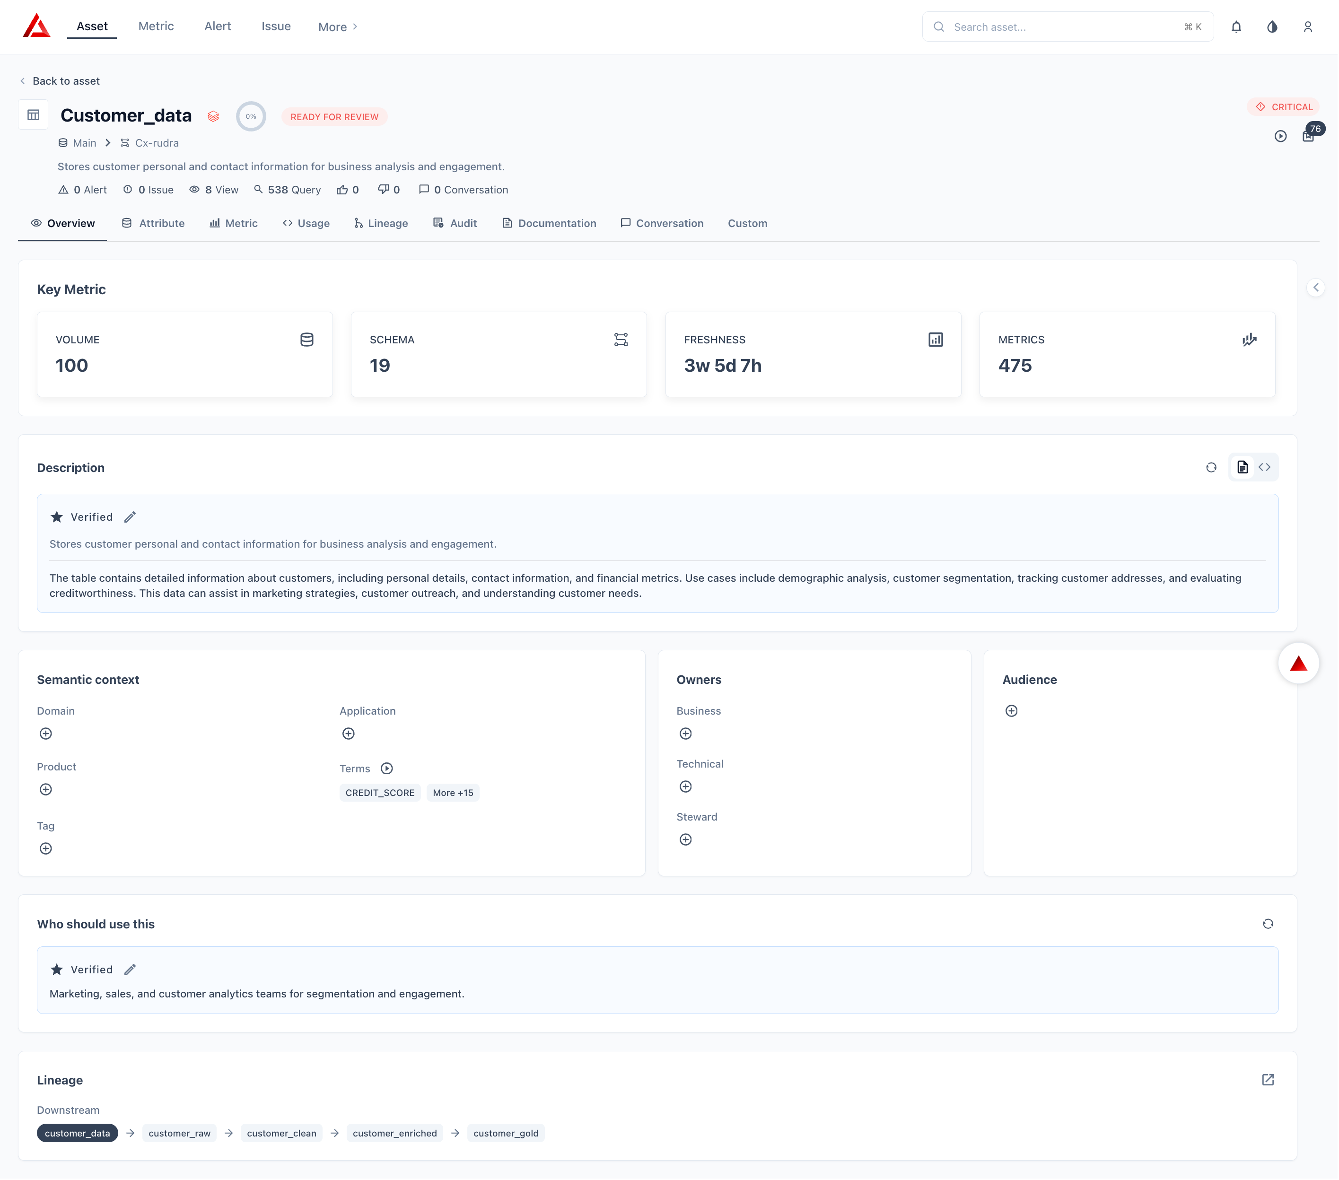Switch Description to document view

coord(1243,468)
